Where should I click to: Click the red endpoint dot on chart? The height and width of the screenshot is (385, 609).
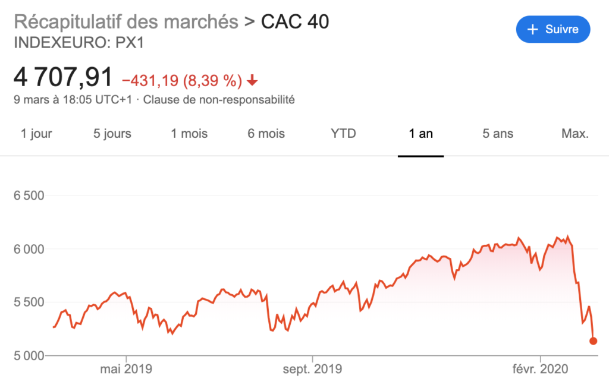pos(593,341)
